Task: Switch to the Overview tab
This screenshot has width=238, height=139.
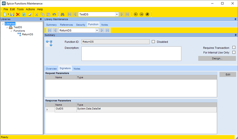Action: (51, 68)
